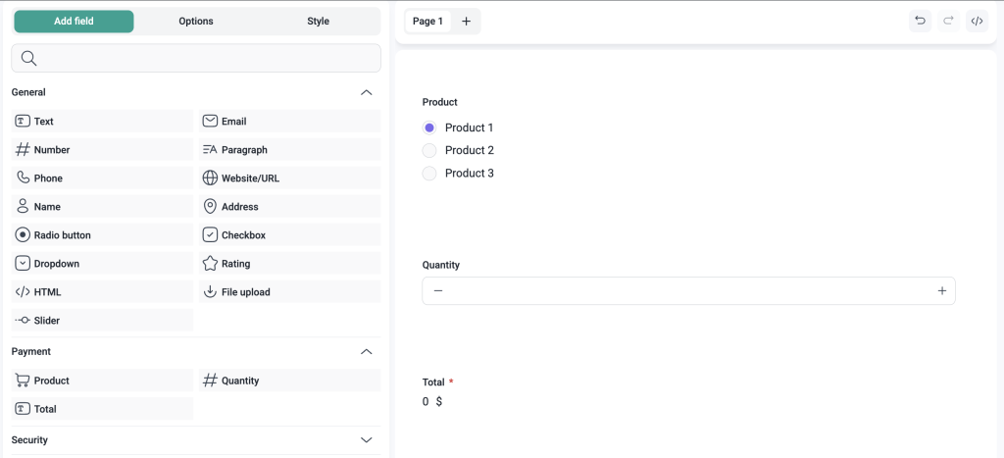1004x458 pixels.
Task: Click the Security section heading
Action: tap(29, 440)
